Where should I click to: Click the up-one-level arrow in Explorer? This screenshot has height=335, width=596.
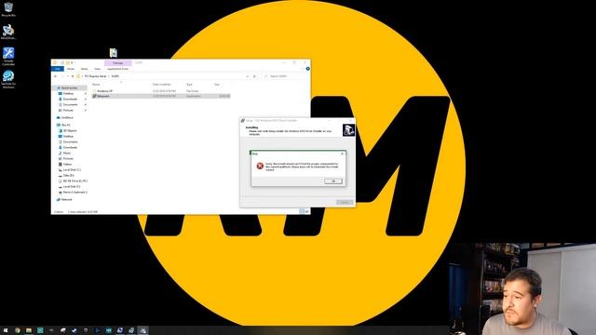73,76
